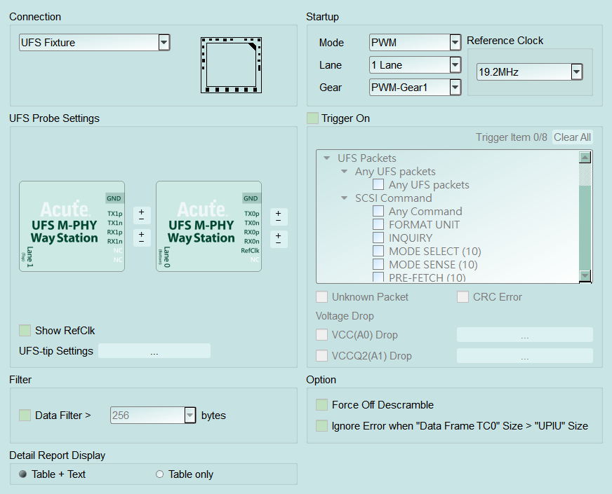Toggle Ignore Error when Data Frame TC0 Size checkbox
Screen dimensions: 612x494
(x=322, y=426)
